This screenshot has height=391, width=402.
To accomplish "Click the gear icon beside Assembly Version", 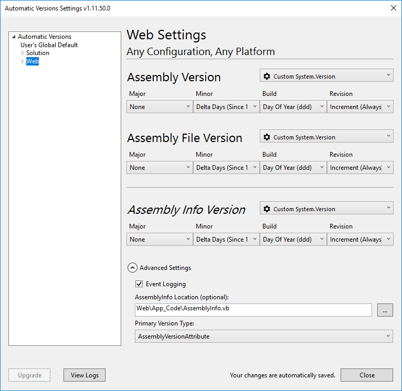I will click(267, 77).
